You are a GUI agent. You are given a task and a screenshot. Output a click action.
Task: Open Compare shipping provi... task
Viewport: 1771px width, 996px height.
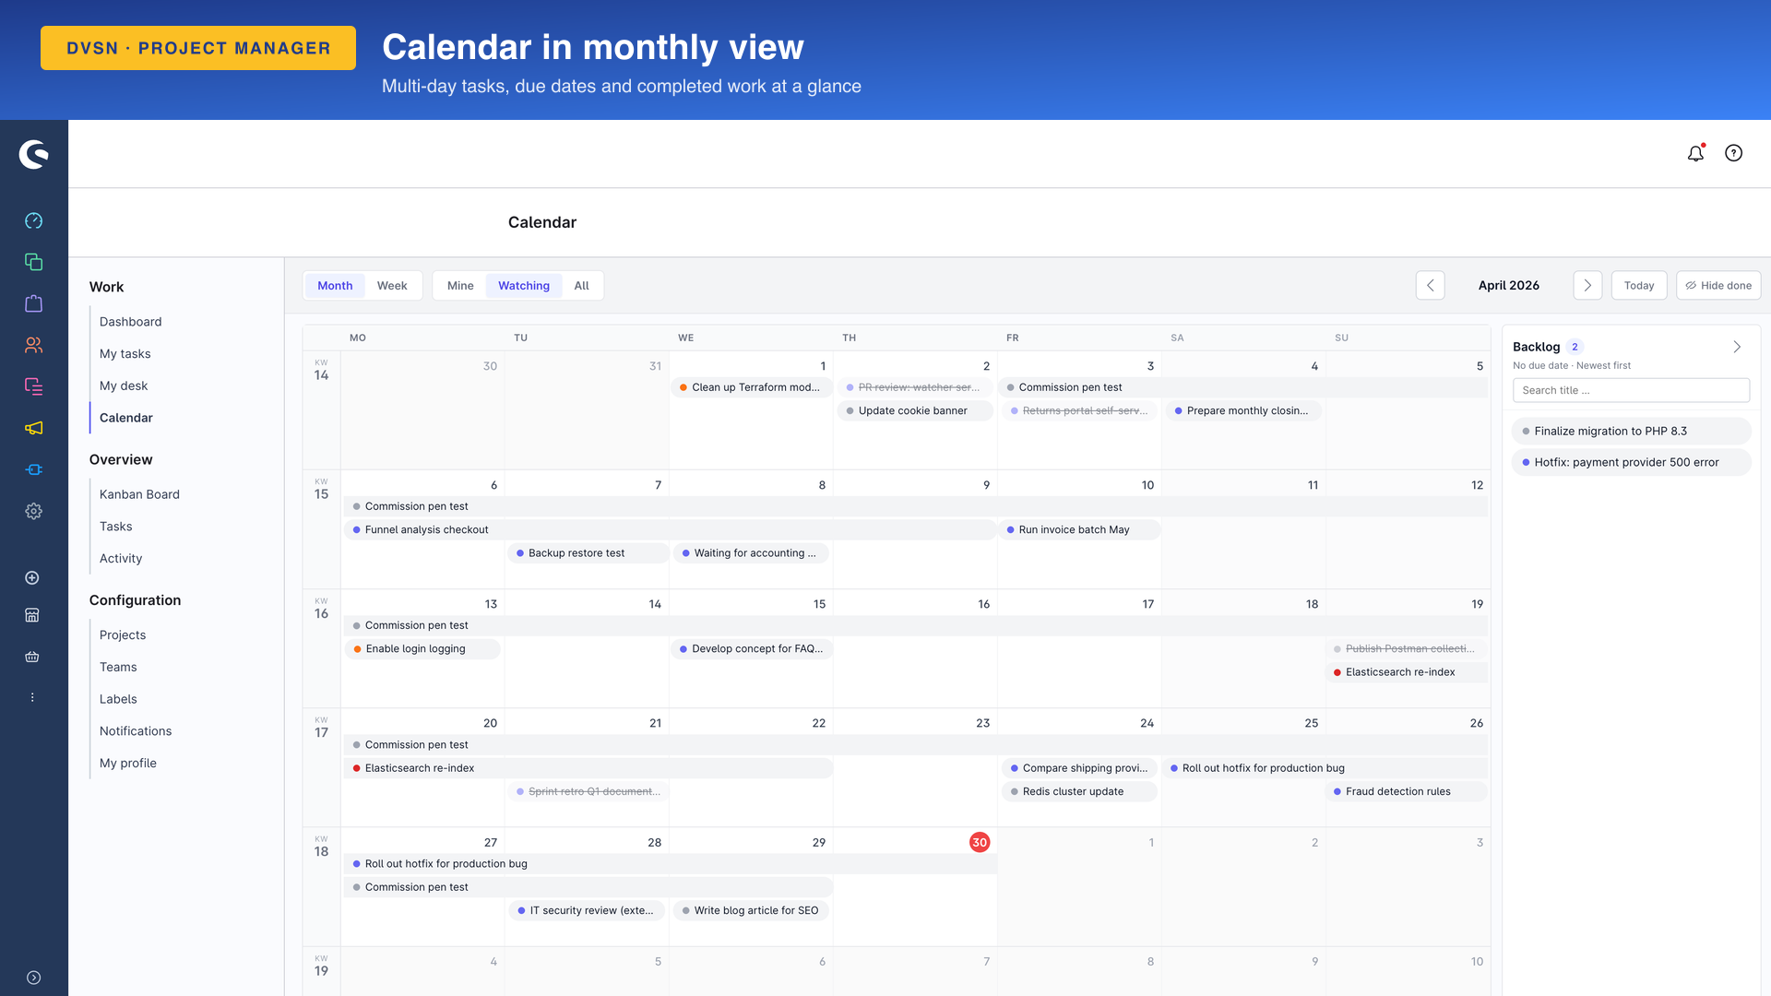coord(1079,768)
